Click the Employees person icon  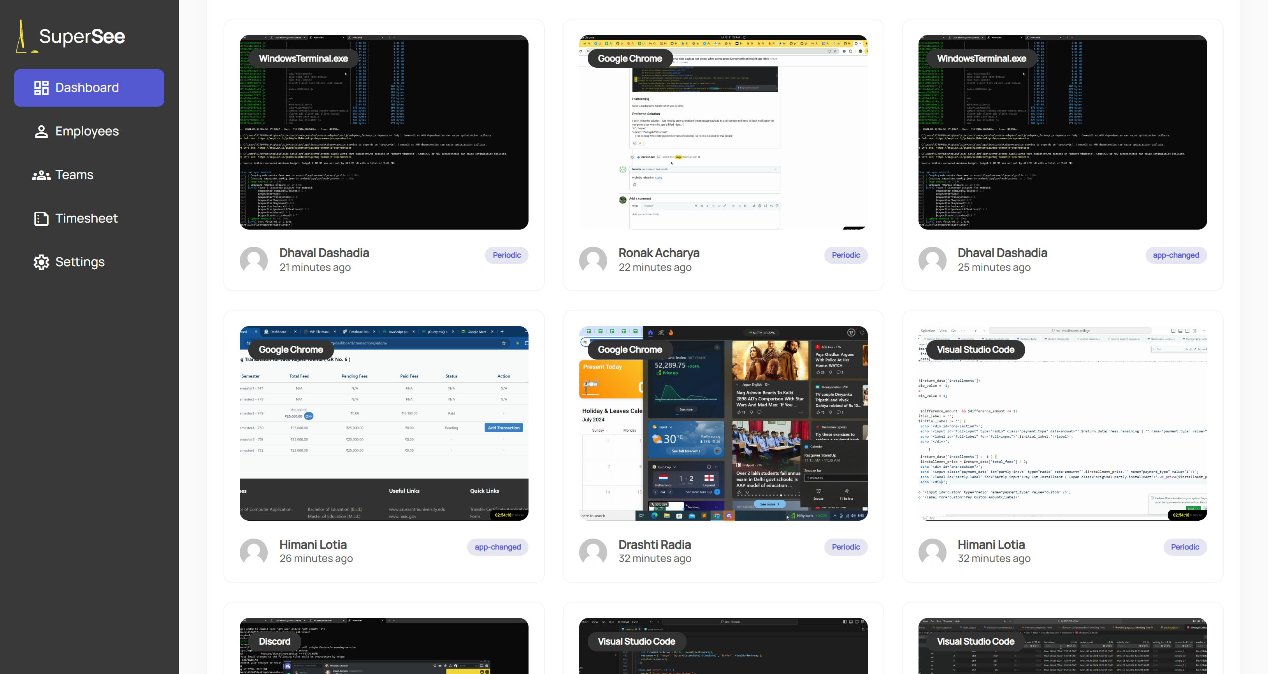pyautogui.click(x=41, y=132)
